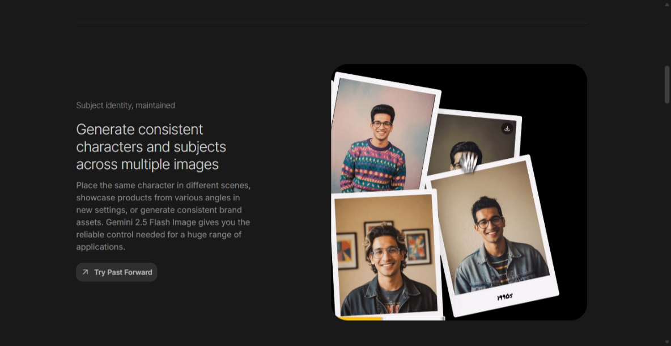Click the upward scroll arrow at top right
The height and width of the screenshot is (346, 671).
coord(666,5)
